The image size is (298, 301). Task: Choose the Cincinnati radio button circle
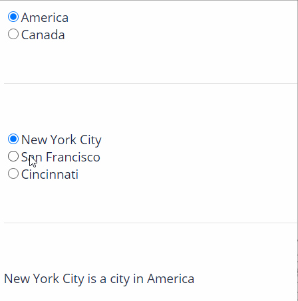13,173
